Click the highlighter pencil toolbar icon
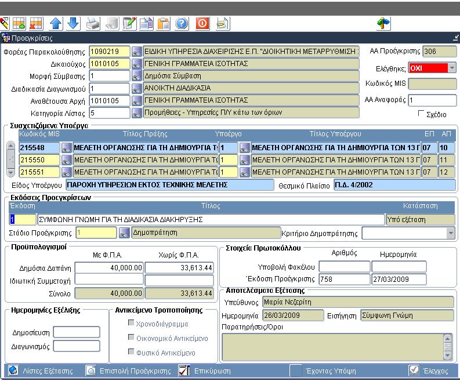The width and height of the screenshot is (460, 381). [4, 23]
